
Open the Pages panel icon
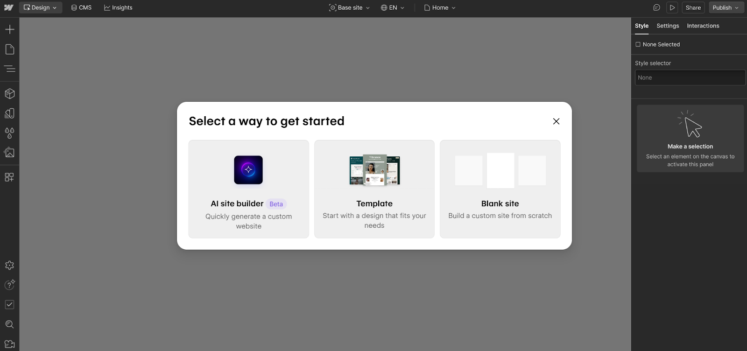click(x=9, y=49)
